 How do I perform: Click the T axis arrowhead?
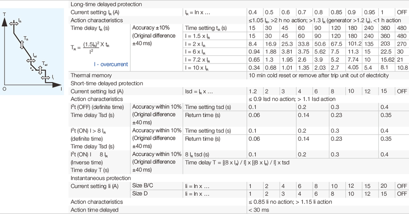pos(5,22)
